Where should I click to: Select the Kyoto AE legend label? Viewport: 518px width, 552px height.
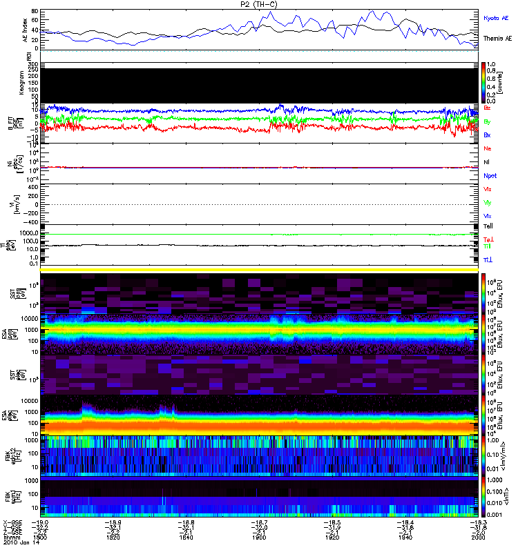[496, 18]
